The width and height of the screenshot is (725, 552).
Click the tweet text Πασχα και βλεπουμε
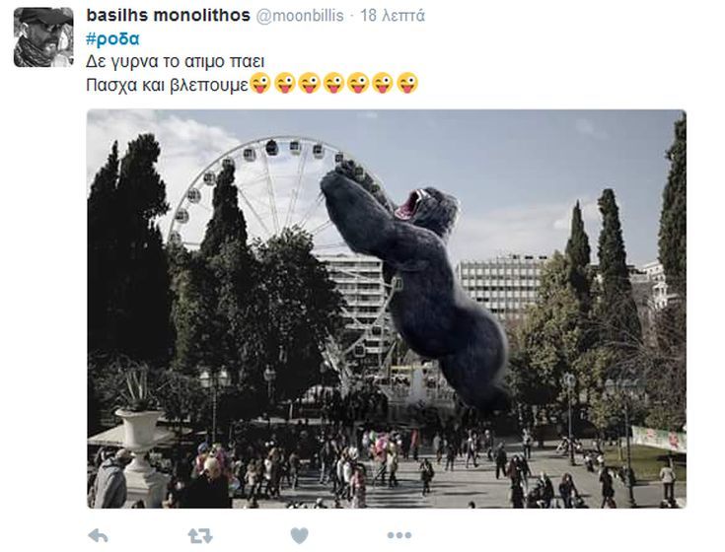[x=168, y=85]
